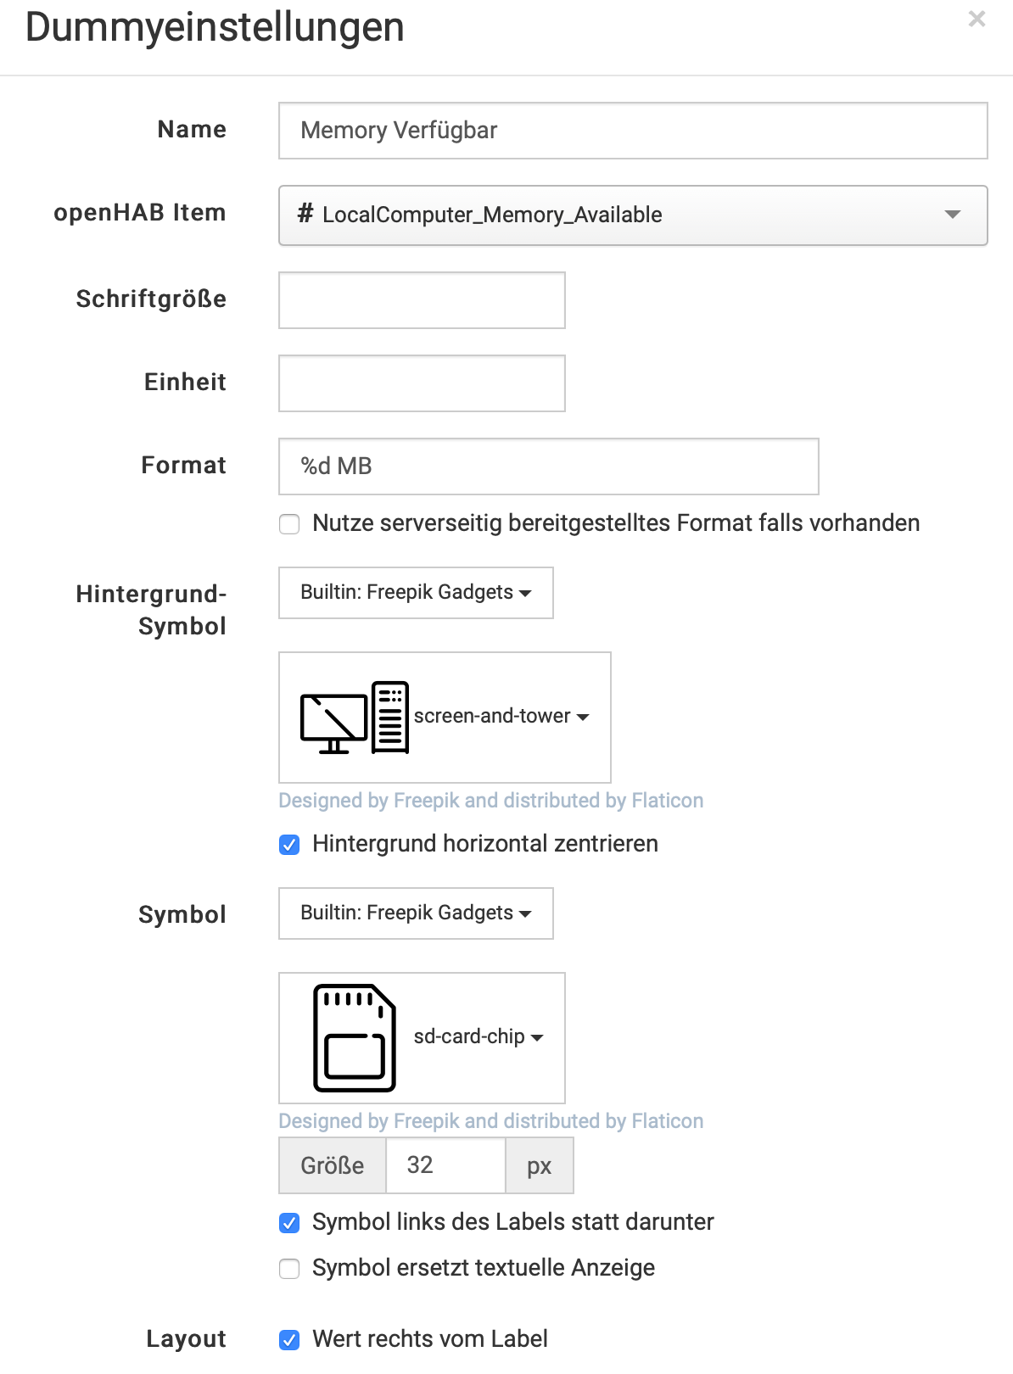Click the sd-card-chip icon image
The width and height of the screenshot is (1013, 1374).
pos(355,1037)
